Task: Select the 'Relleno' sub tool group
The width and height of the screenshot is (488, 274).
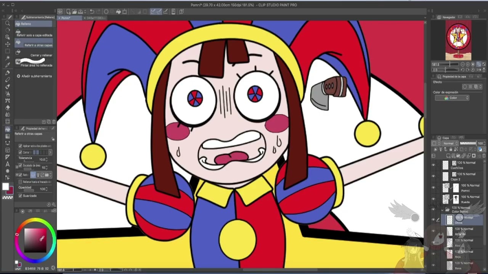Action: point(34,24)
